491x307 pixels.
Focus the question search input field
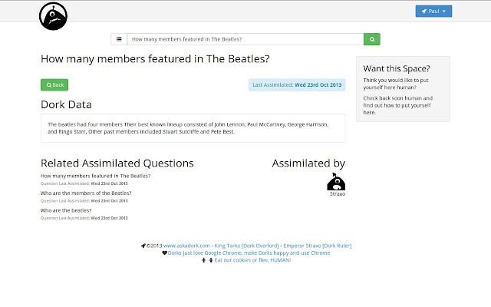click(245, 39)
